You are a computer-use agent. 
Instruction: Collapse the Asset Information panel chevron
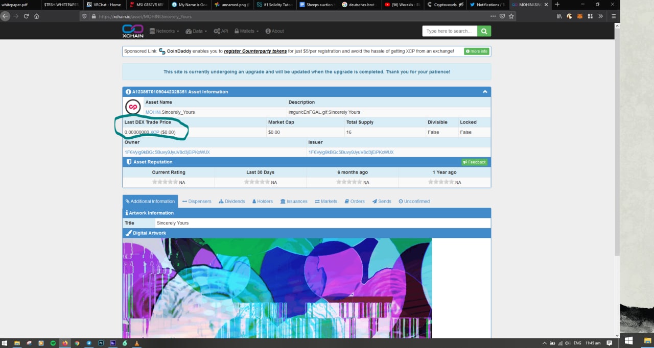point(485,92)
